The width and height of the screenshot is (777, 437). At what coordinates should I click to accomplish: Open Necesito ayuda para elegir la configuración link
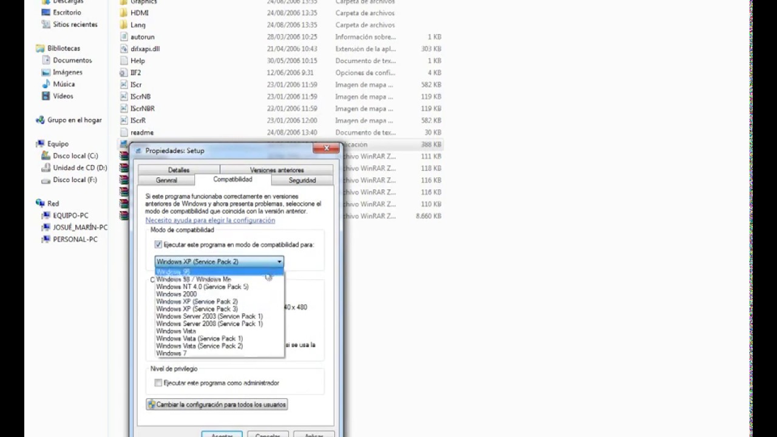(210, 220)
